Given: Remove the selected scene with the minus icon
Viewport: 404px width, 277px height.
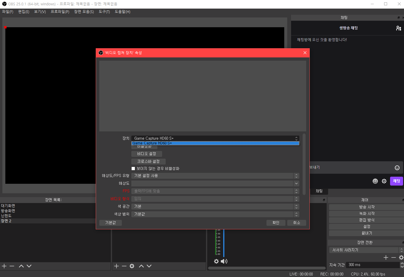Looking at the screenshot, I should [12, 266].
